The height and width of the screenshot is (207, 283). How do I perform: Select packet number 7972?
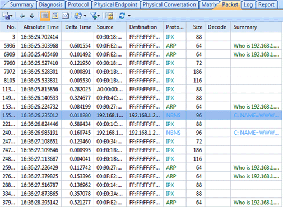click(141, 72)
